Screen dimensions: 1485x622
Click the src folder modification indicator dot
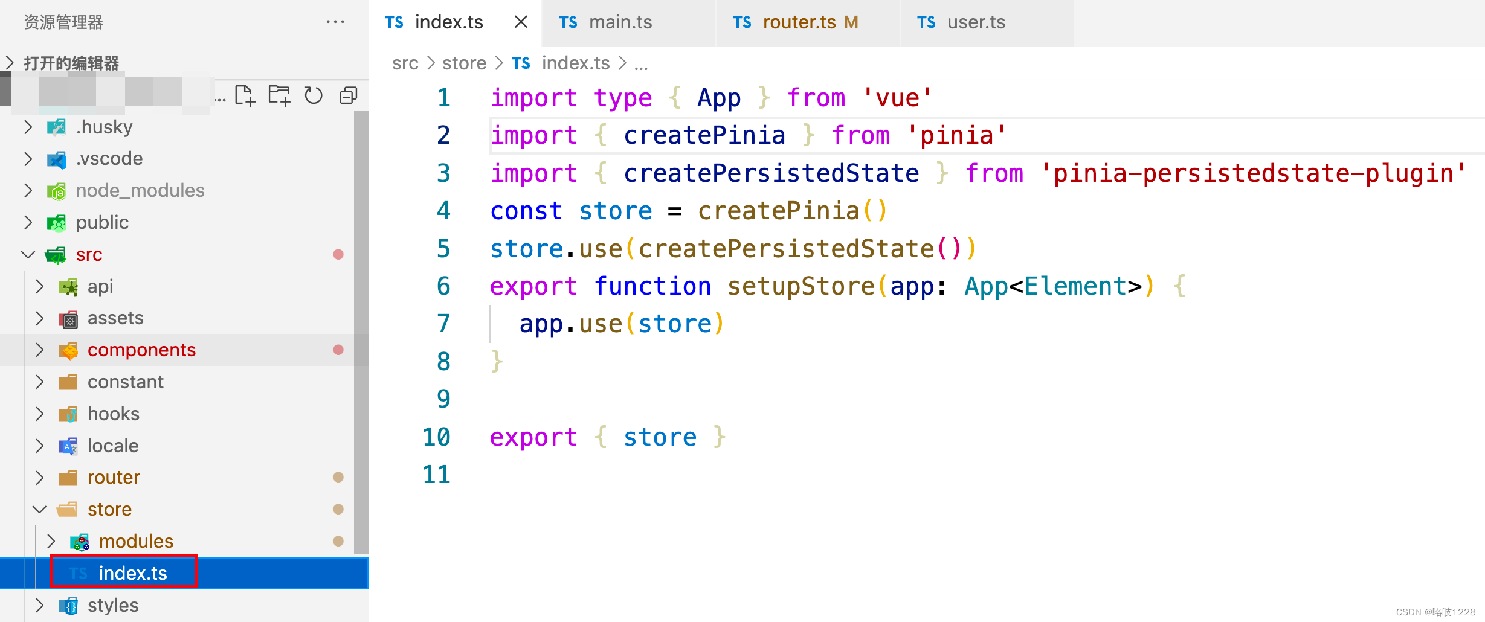pyautogui.click(x=338, y=254)
